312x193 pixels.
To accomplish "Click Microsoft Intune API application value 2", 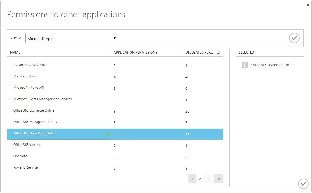I will click(114, 88).
